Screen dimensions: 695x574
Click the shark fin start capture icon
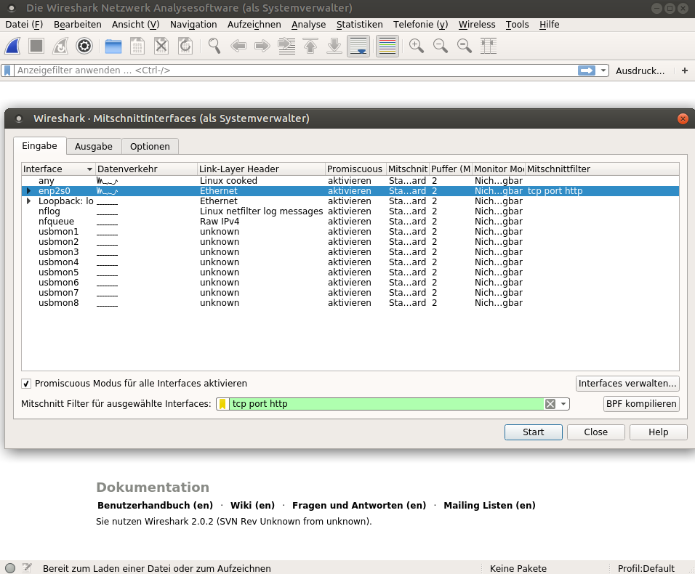(x=12, y=47)
